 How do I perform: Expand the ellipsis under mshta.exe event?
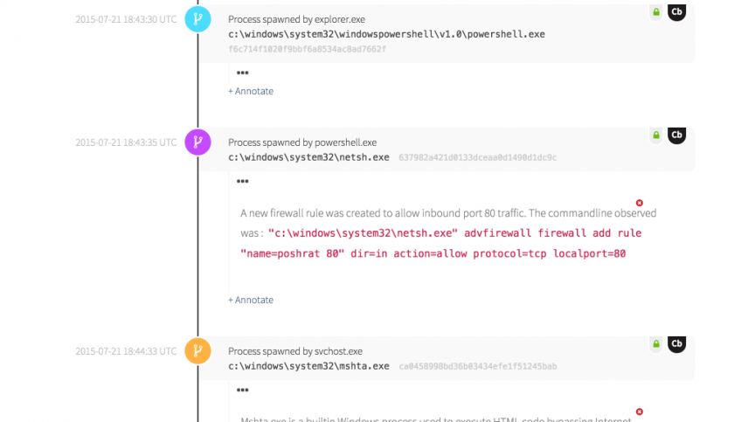tap(243, 390)
